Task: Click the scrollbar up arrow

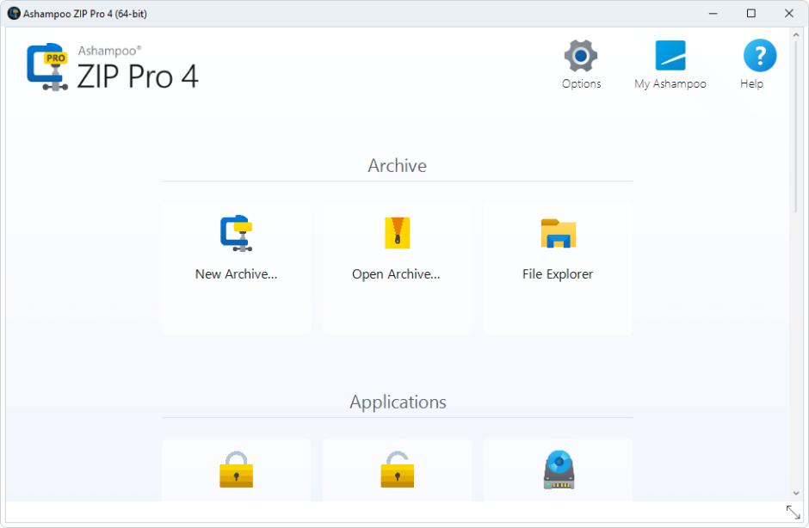Action: click(796, 35)
